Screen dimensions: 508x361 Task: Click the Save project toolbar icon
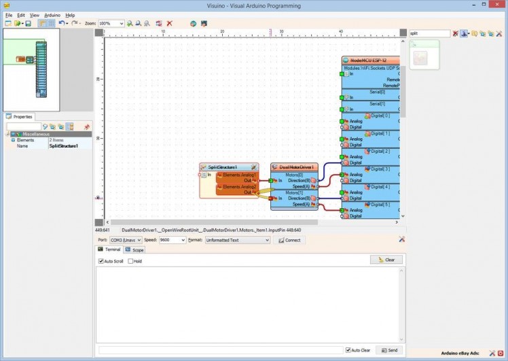pyautogui.click(x=28, y=23)
